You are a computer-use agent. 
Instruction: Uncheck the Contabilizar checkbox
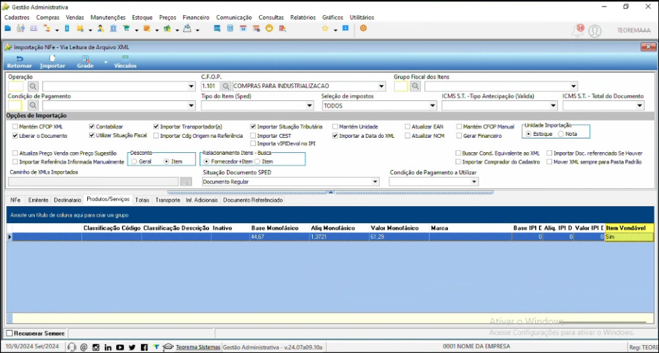92,127
